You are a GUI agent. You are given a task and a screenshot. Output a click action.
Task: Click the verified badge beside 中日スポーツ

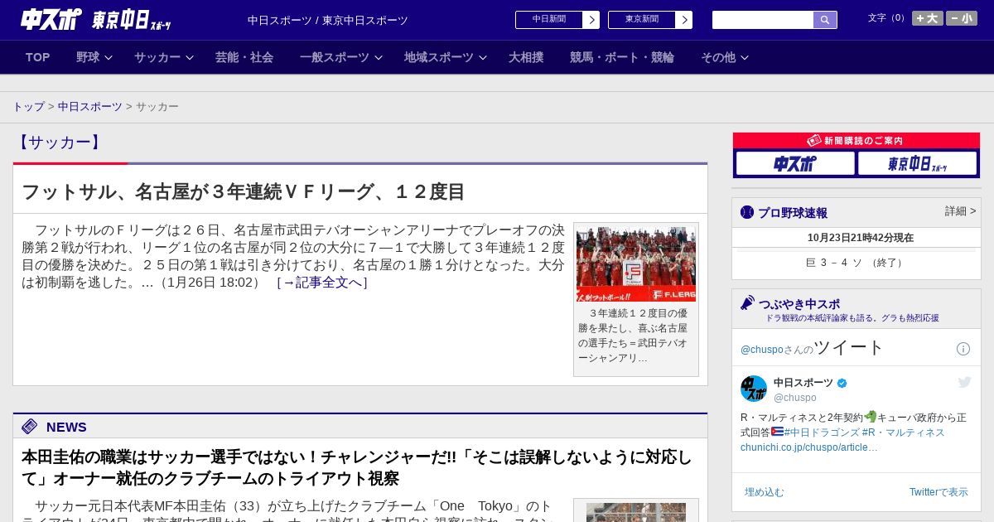(842, 383)
